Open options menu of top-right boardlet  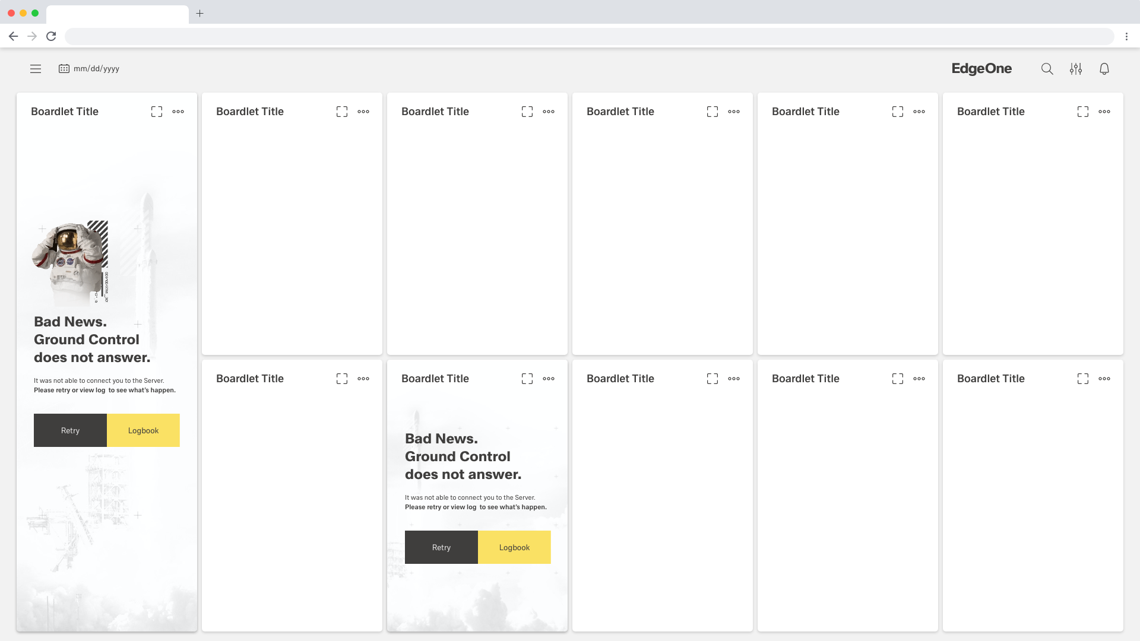click(x=1104, y=112)
